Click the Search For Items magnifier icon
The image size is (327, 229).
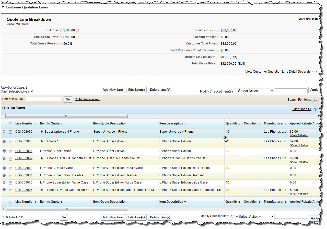point(316,99)
